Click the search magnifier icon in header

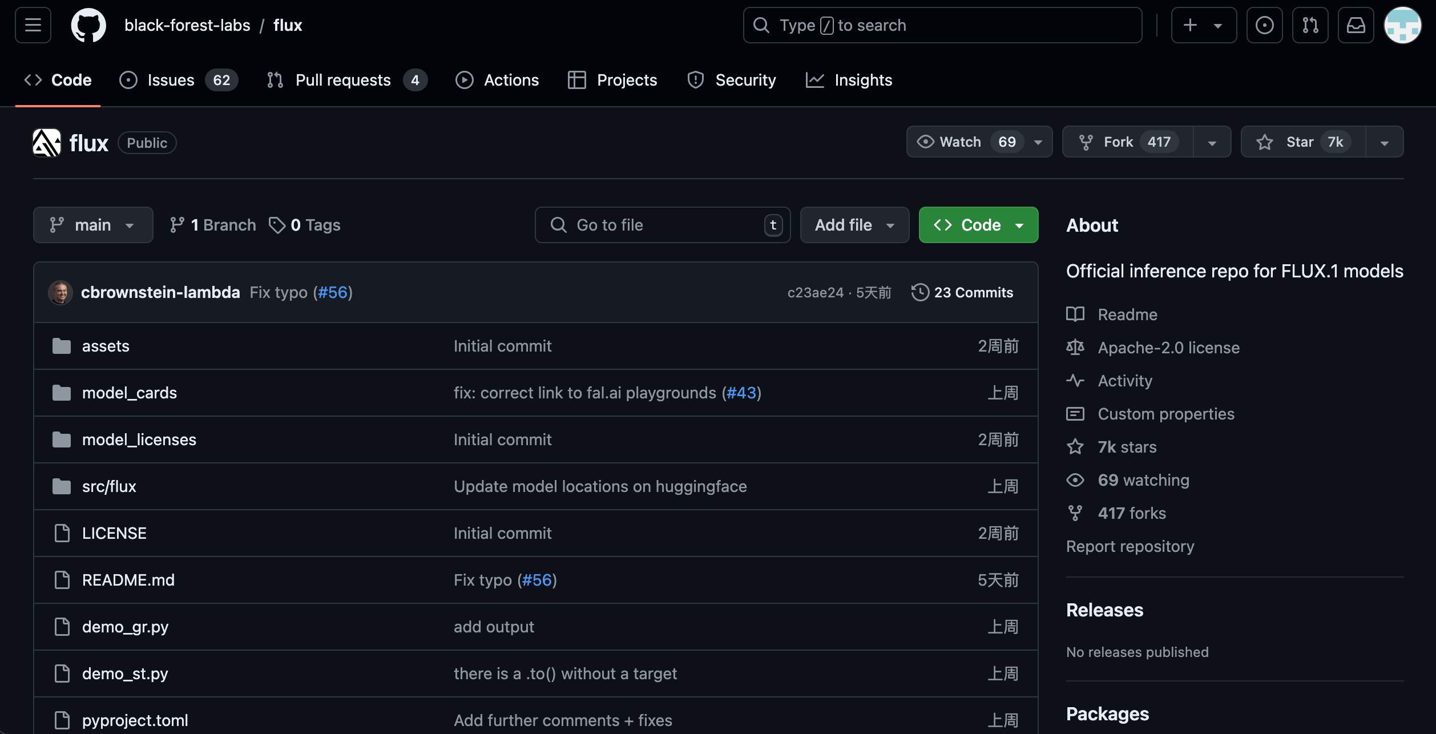click(761, 25)
